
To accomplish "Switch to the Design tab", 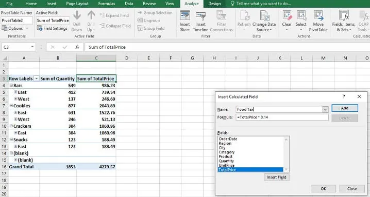I will coord(214,4).
